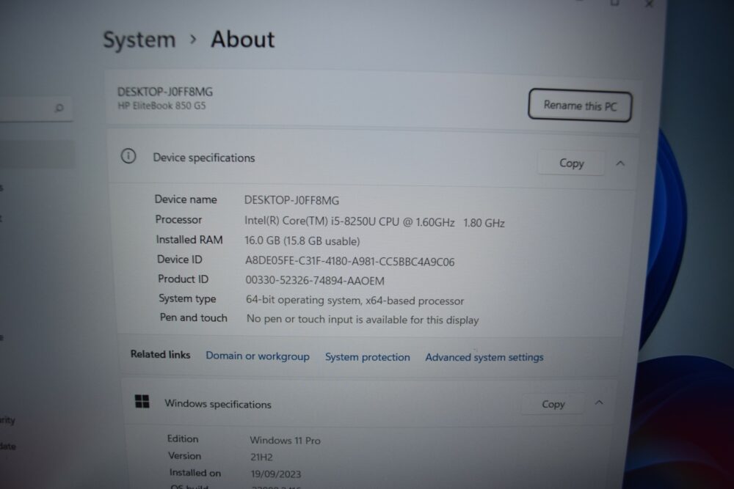Click inside the settings search field

click(35, 109)
